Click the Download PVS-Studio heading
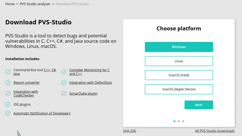 [38, 22]
